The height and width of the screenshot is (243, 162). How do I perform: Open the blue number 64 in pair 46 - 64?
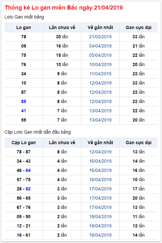(28, 170)
